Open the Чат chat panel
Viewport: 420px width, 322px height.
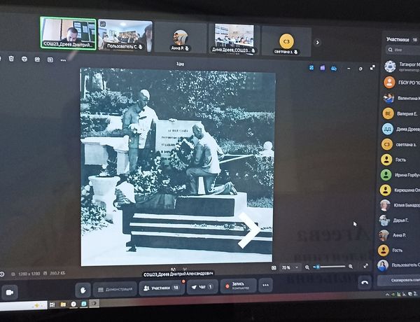202,286
